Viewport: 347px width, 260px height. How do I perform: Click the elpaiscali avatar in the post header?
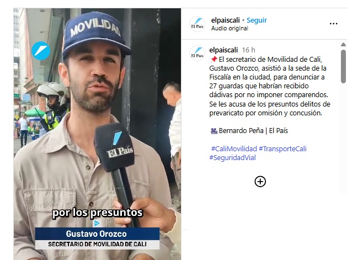[197, 24]
